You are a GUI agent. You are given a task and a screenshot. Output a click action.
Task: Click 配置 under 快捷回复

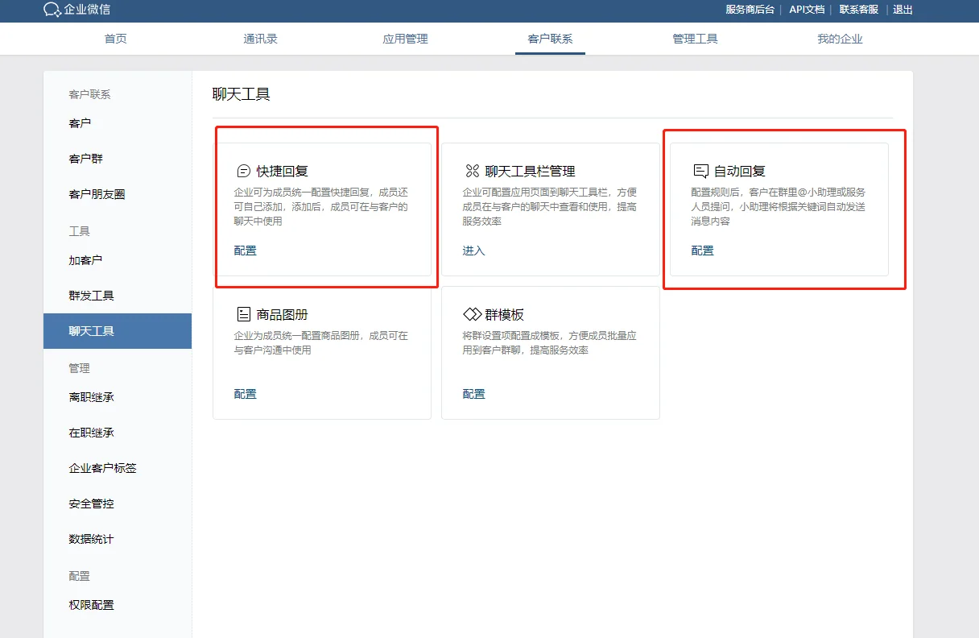(x=246, y=251)
